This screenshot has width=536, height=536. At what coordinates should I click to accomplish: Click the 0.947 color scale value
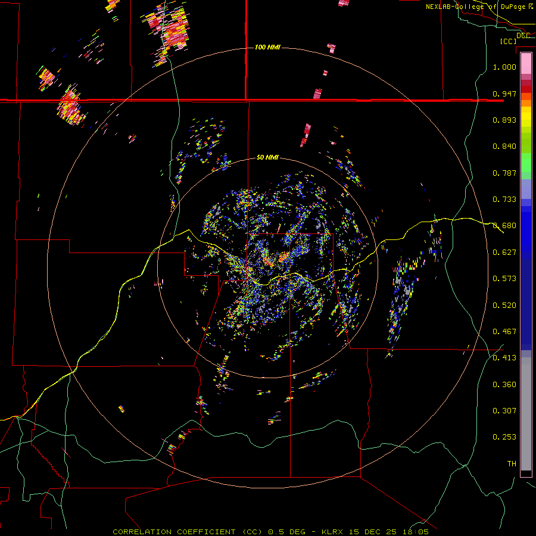pyautogui.click(x=504, y=94)
